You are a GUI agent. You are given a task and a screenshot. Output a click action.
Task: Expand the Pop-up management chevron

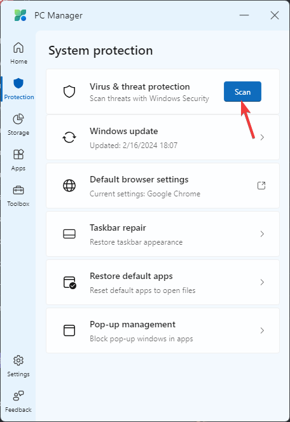click(262, 330)
